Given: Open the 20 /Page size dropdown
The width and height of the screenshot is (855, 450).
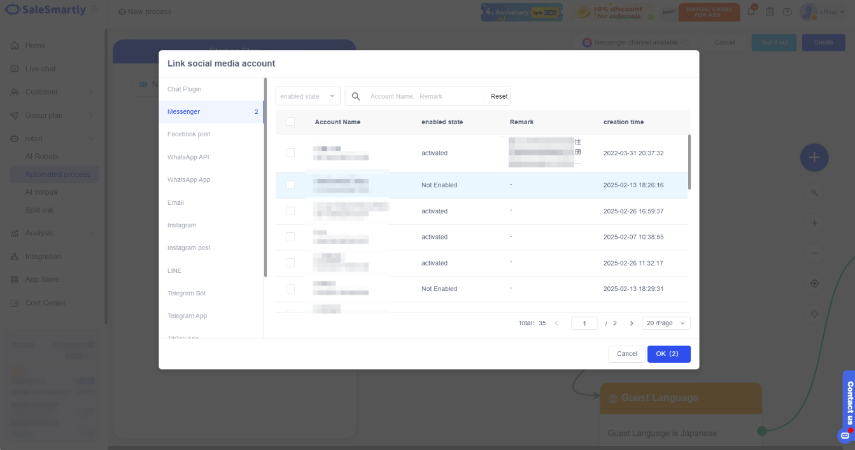Looking at the screenshot, I should click(666, 323).
